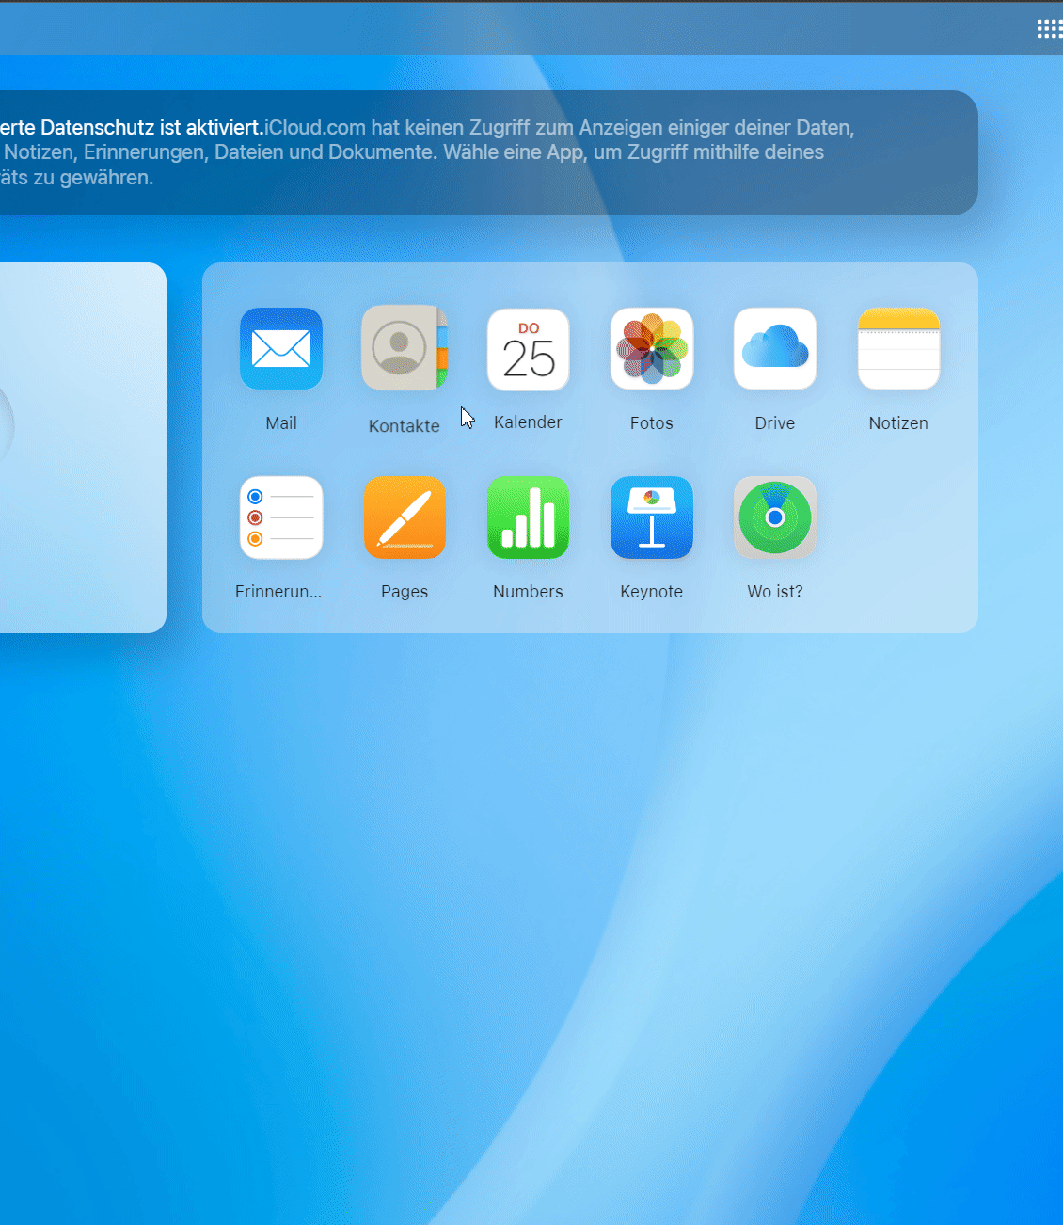Open the Notizen app icon
This screenshot has width=1063, height=1225.
coord(898,349)
